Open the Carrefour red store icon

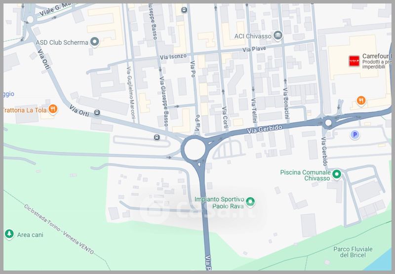(354, 61)
